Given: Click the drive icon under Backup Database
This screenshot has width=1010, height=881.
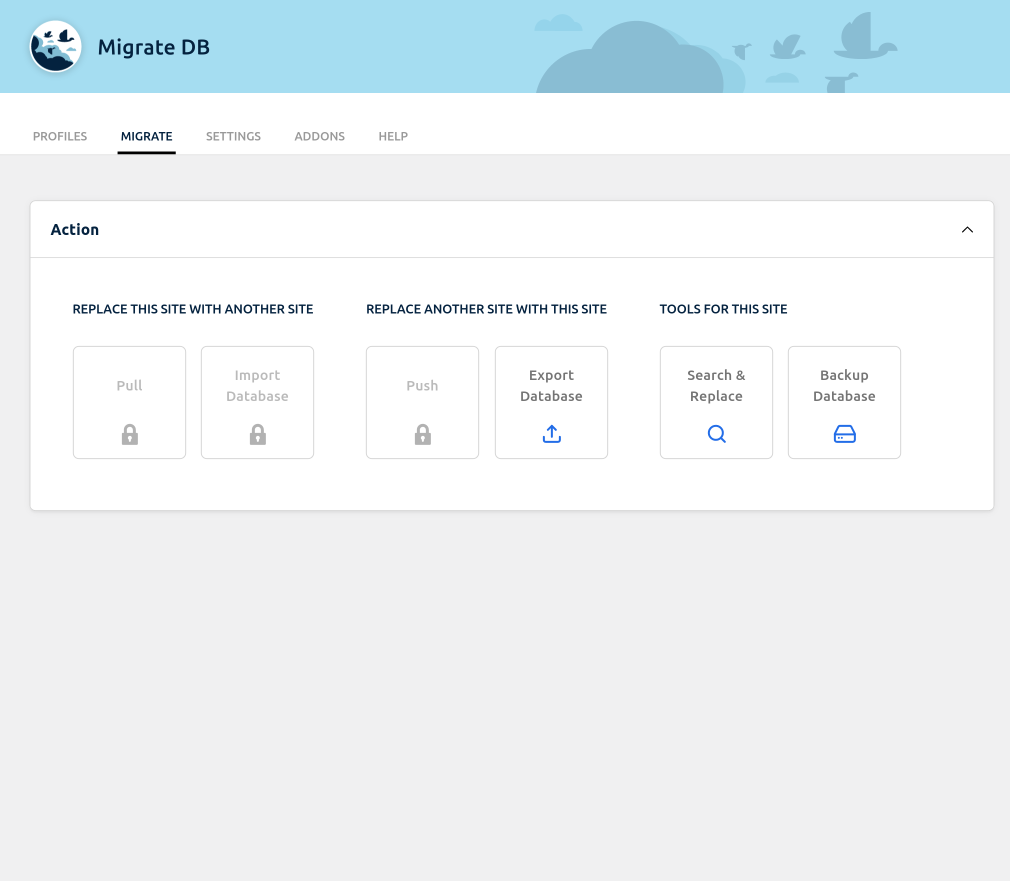Looking at the screenshot, I should click(x=844, y=434).
